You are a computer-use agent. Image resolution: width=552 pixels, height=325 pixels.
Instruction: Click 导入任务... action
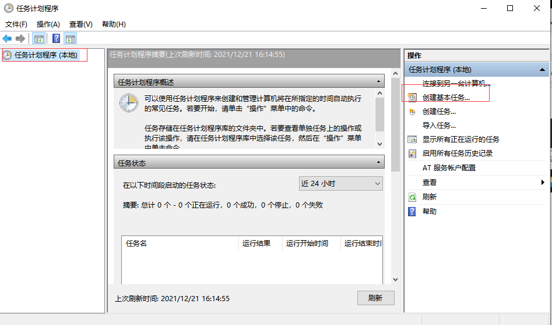pos(439,126)
